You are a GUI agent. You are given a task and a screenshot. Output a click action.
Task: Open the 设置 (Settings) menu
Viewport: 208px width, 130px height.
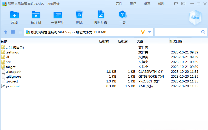click(147, 3)
